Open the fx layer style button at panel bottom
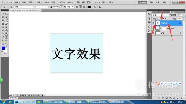The width and height of the screenshot is (186, 104). point(163,98)
